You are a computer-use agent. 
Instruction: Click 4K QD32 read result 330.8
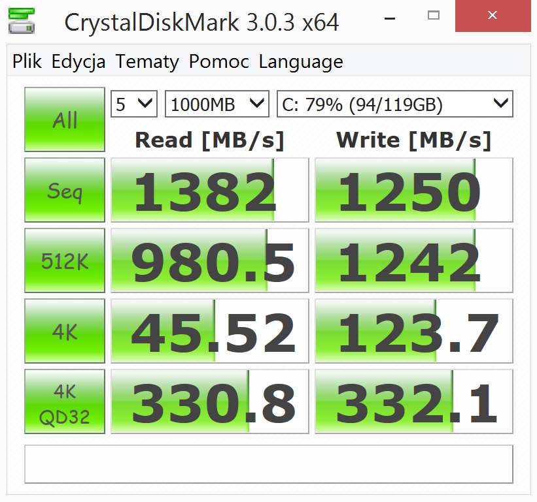pos(210,401)
